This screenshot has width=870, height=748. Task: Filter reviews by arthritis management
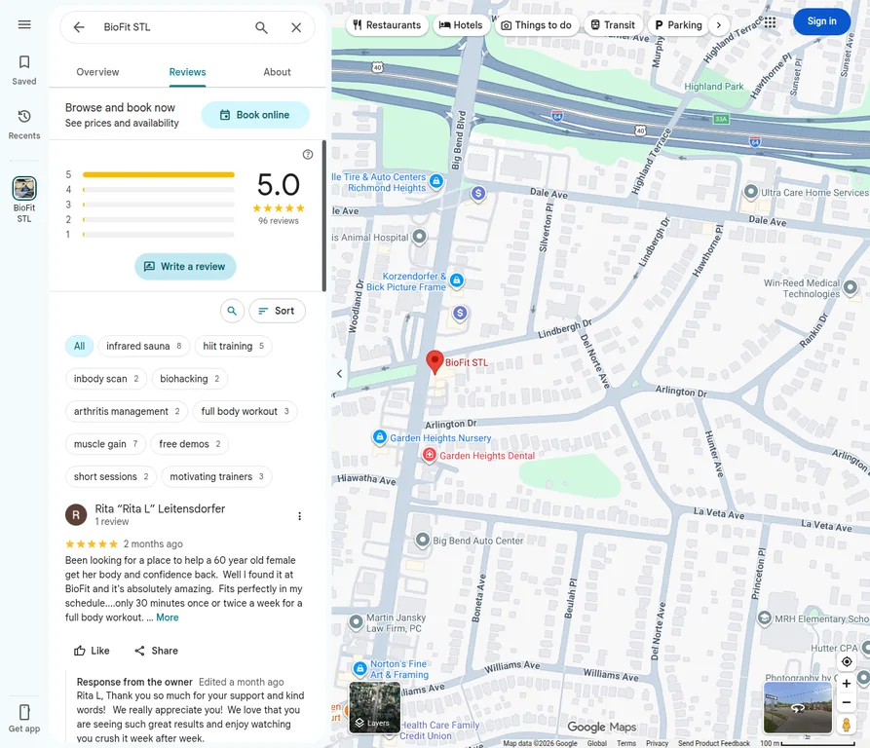[x=127, y=411]
